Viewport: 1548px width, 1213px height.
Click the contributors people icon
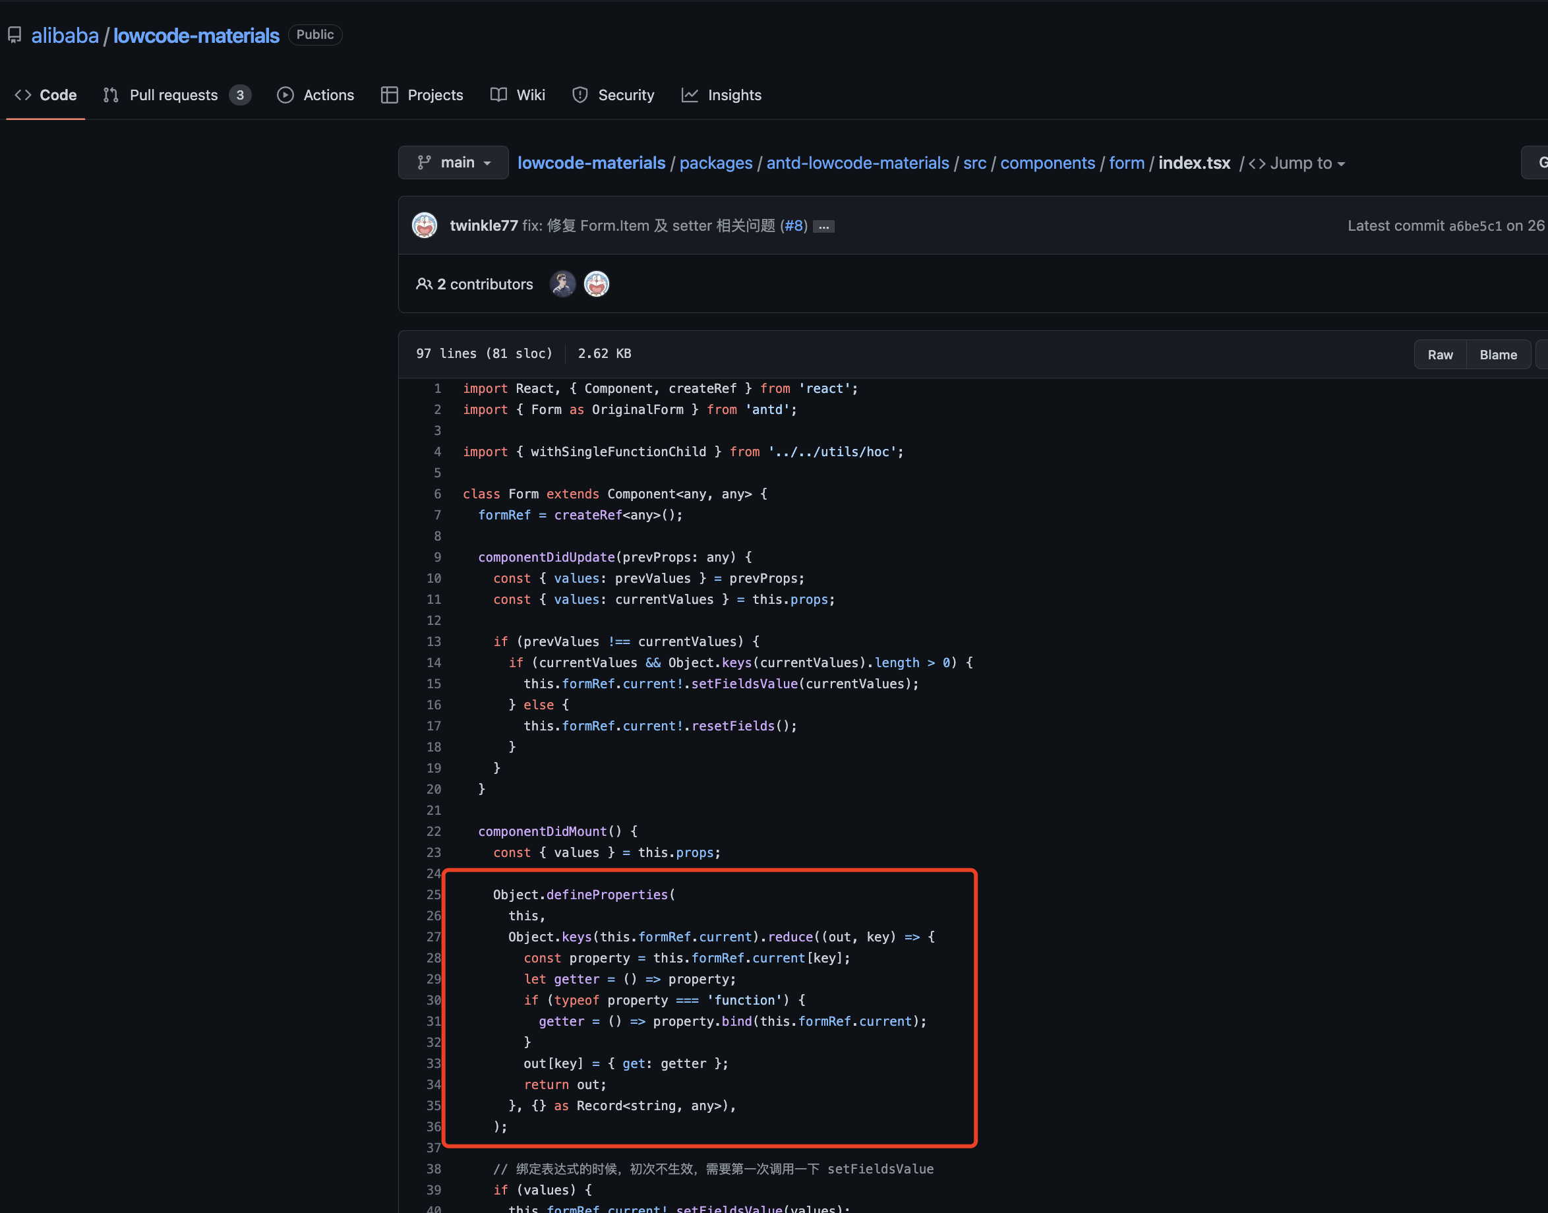click(424, 283)
